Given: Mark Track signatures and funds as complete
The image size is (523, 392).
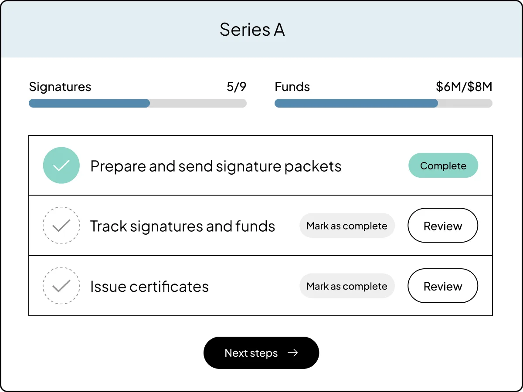Looking at the screenshot, I should 347,226.
